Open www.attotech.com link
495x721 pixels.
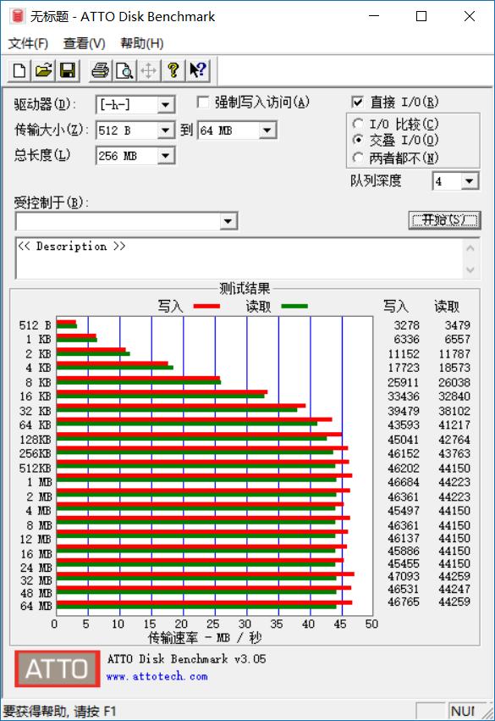[157, 676]
